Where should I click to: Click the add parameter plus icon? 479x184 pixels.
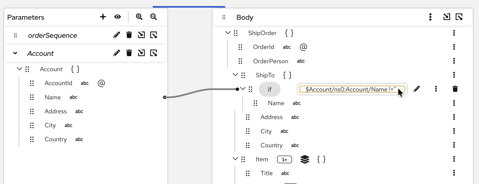click(x=103, y=17)
